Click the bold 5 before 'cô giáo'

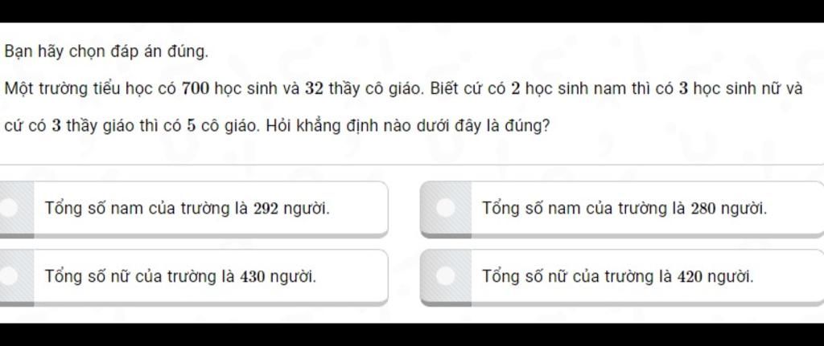(192, 126)
